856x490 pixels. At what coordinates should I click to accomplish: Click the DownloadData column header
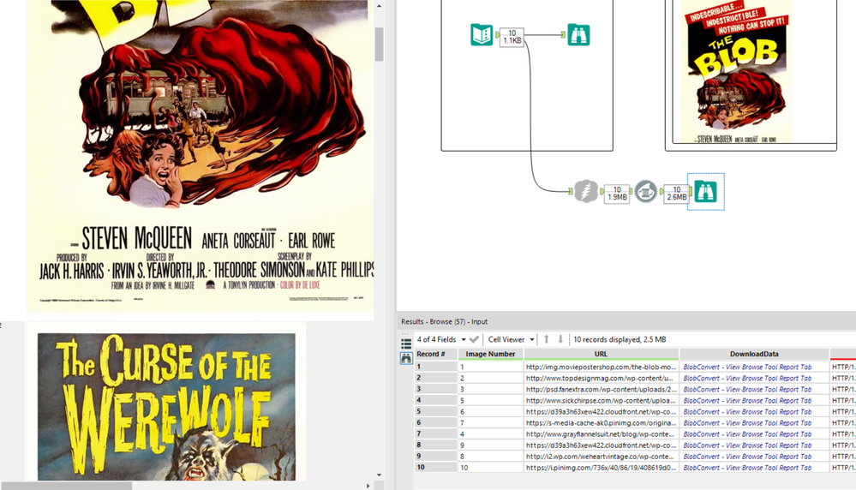tap(754, 354)
